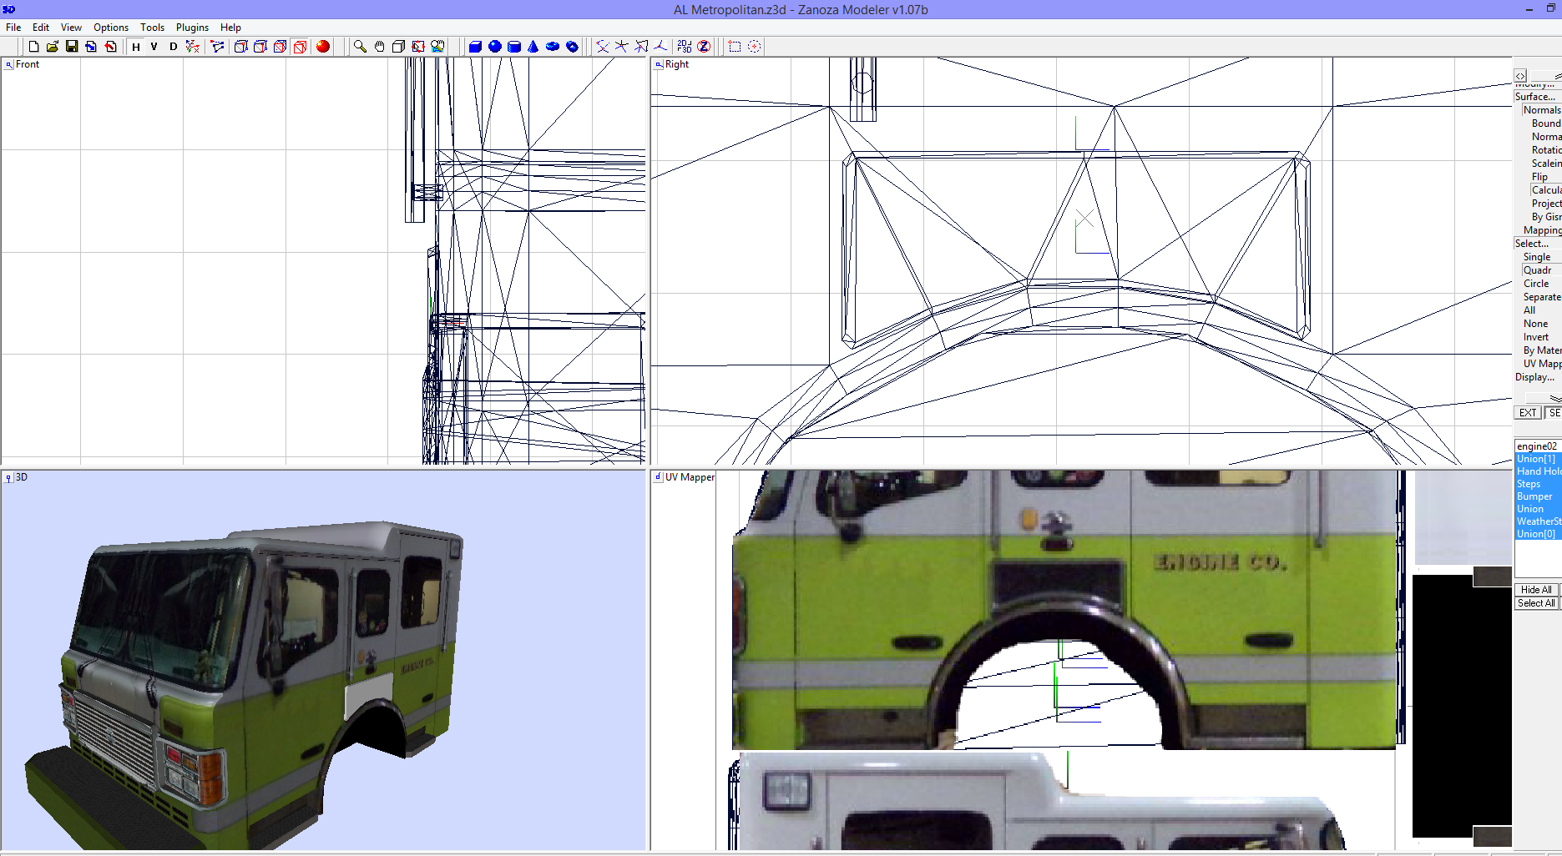1562x856 pixels.
Task: Open the Tools menu
Action: pyautogui.click(x=152, y=28)
